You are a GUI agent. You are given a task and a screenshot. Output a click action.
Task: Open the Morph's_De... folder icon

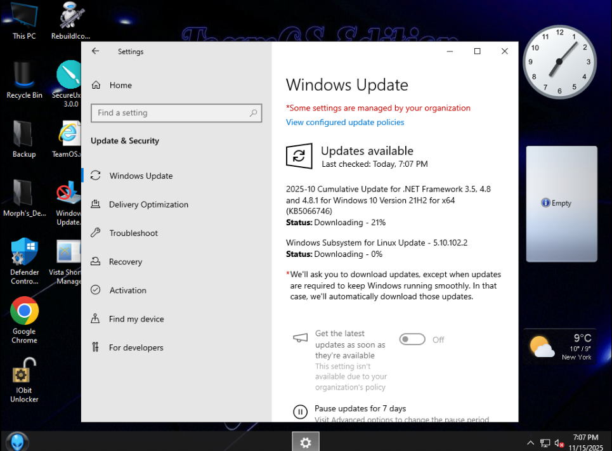(x=24, y=199)
